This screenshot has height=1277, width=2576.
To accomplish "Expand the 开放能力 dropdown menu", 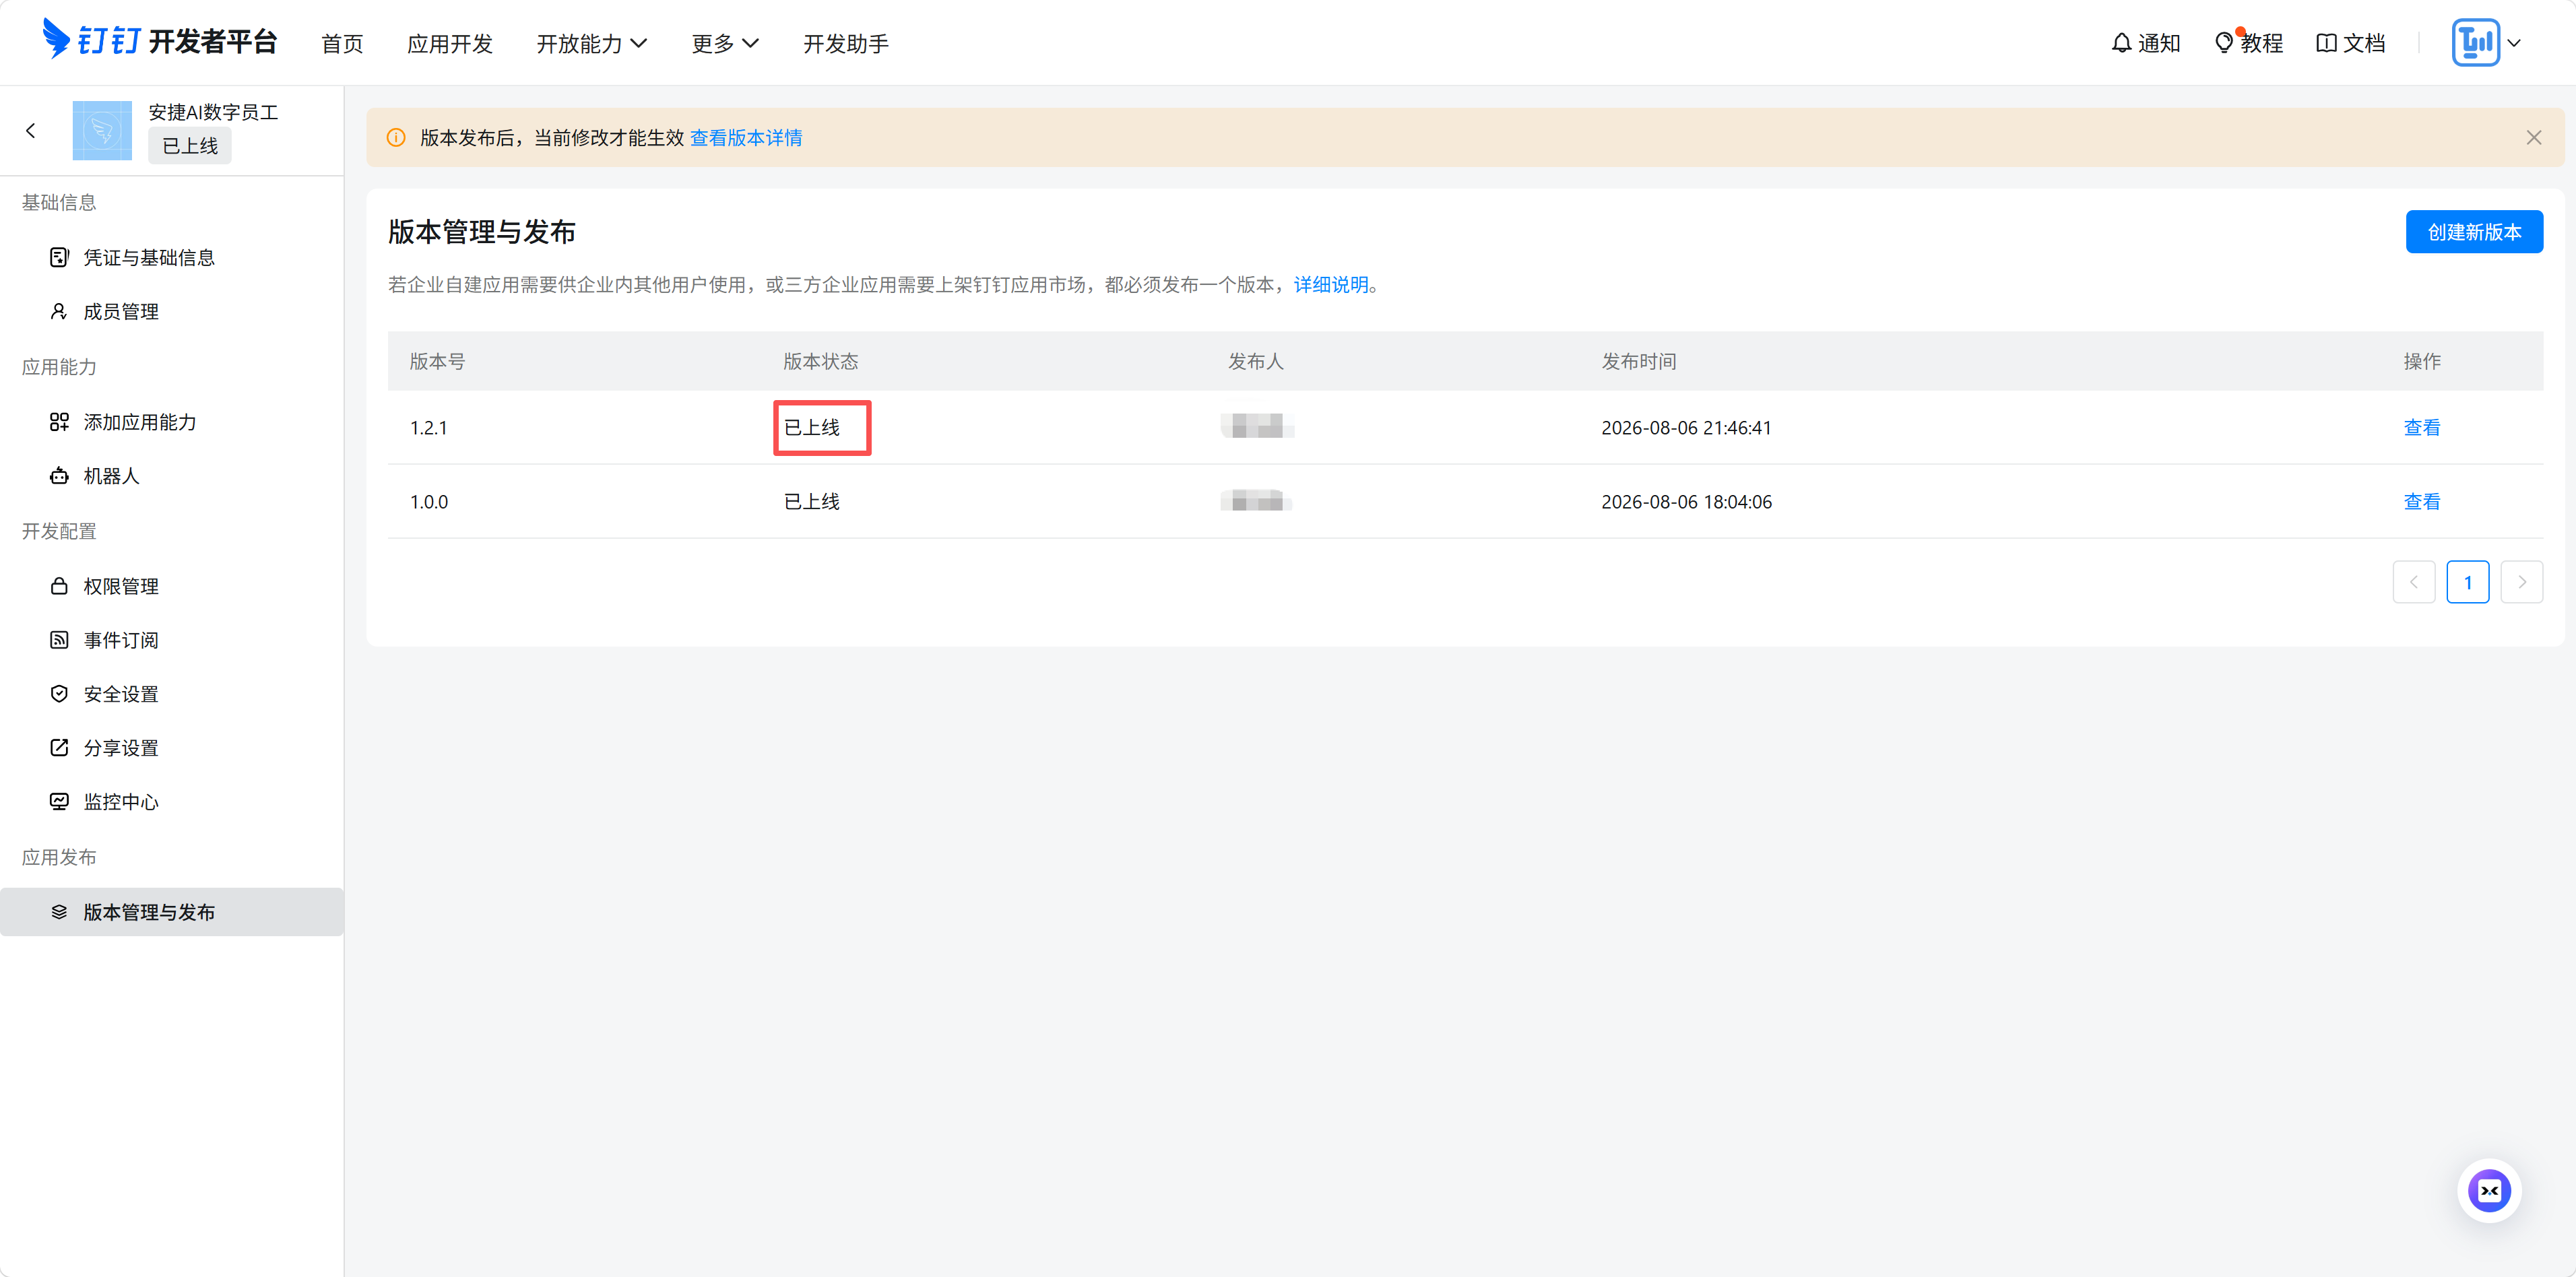I will (x=592, y=43).
